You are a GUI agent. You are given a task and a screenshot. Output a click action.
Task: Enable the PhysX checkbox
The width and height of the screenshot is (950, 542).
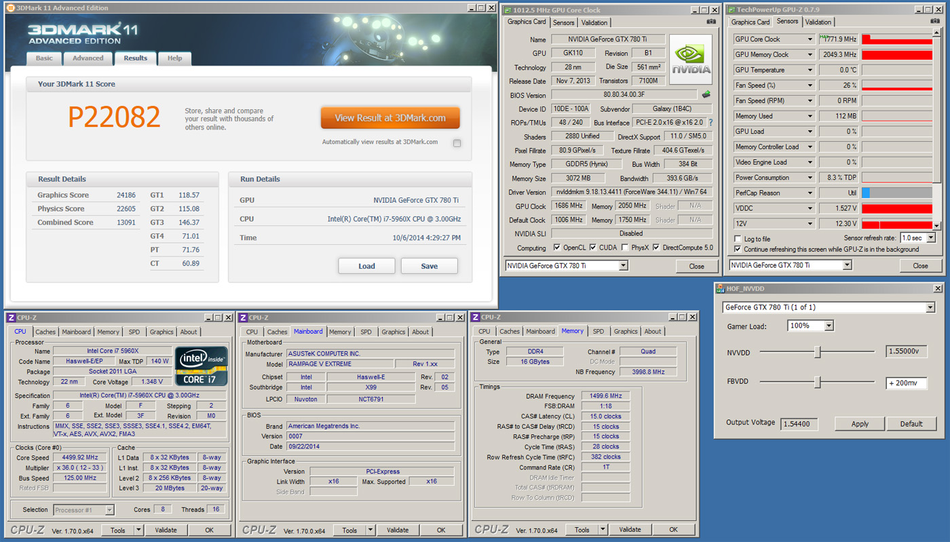pos(624,248)
